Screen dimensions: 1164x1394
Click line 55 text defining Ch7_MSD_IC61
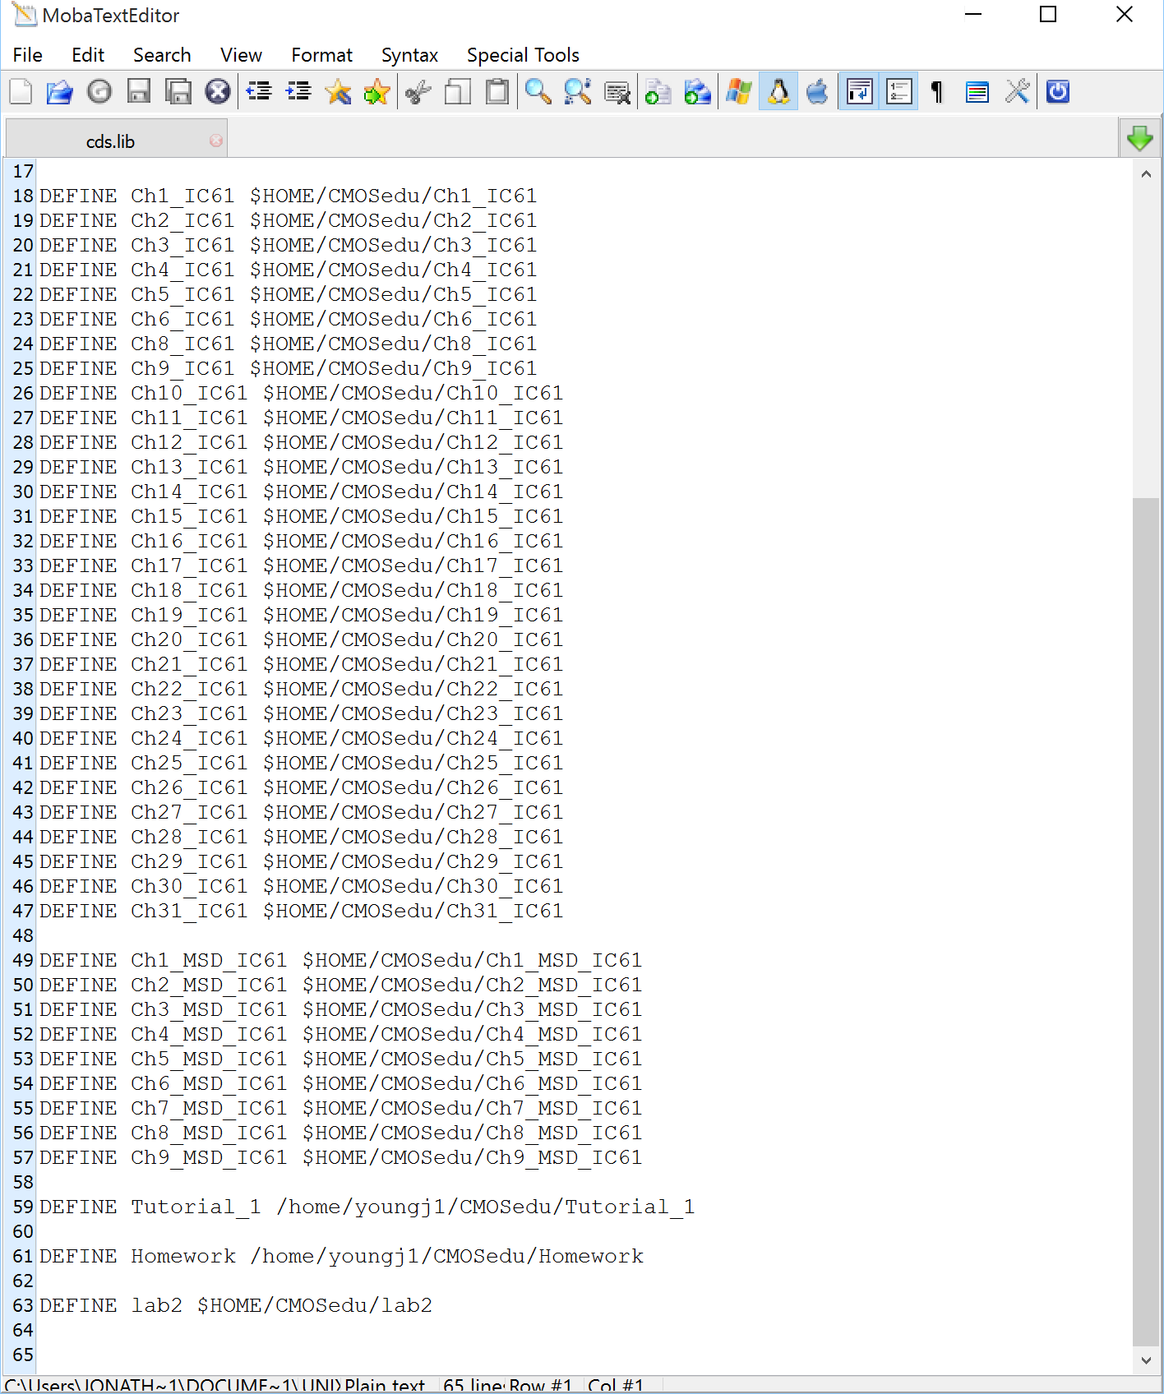click(340, 1108)
